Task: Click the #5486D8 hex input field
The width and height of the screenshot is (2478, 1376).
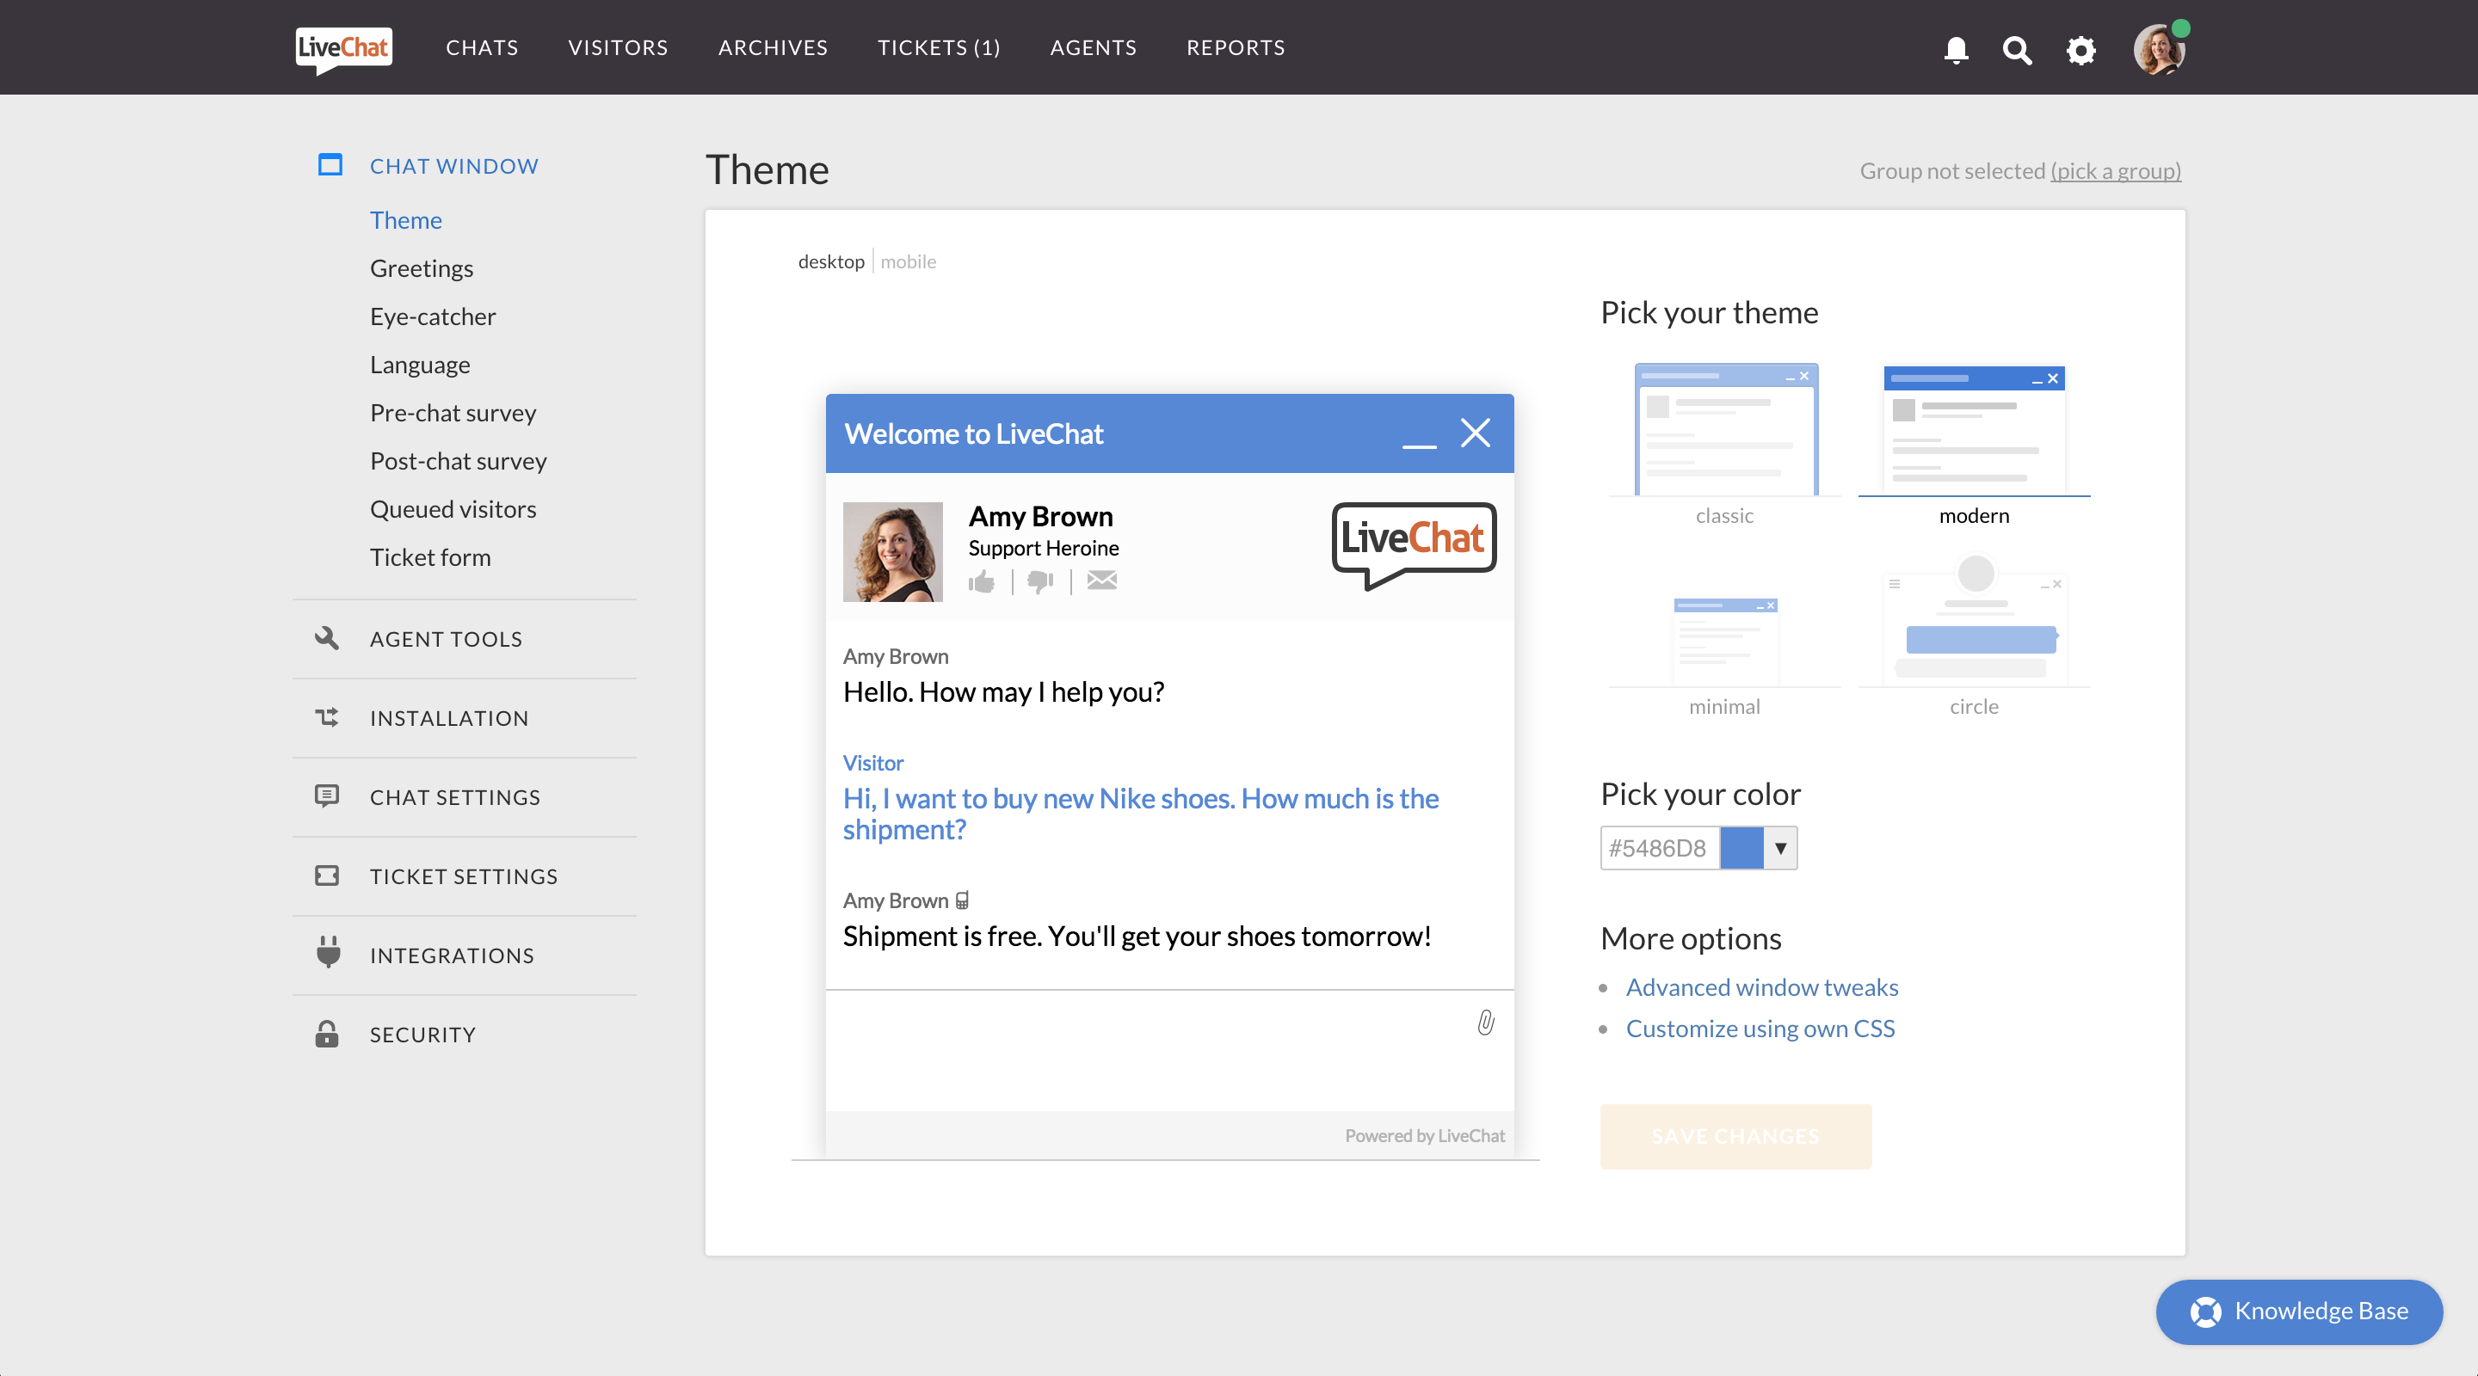Action: [x=1657, y=847]
